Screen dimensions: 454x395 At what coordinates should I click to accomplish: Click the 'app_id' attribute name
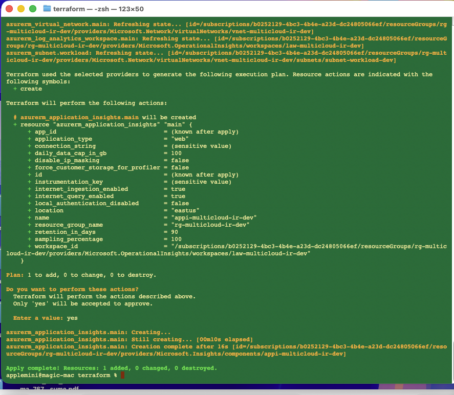point(46,131)
